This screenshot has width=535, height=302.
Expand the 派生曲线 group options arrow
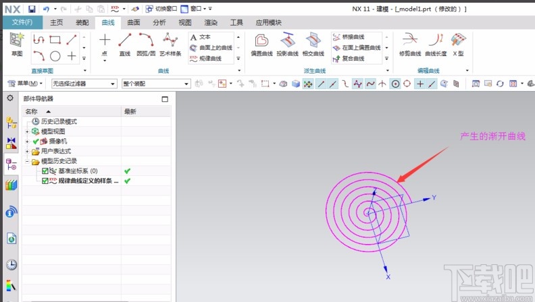388,71
